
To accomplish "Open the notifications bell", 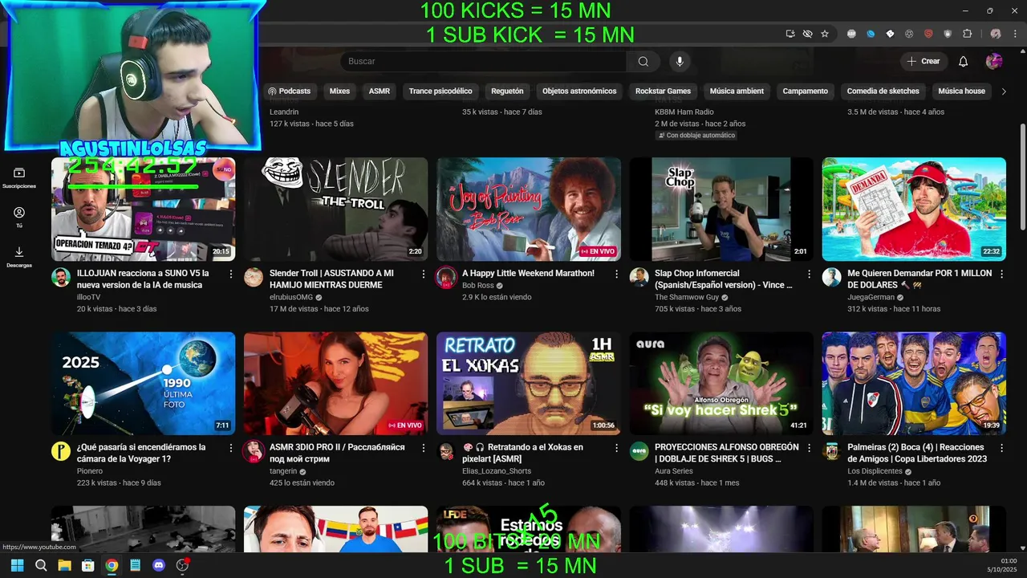I will pyautogui.click(x=964, y=62).
